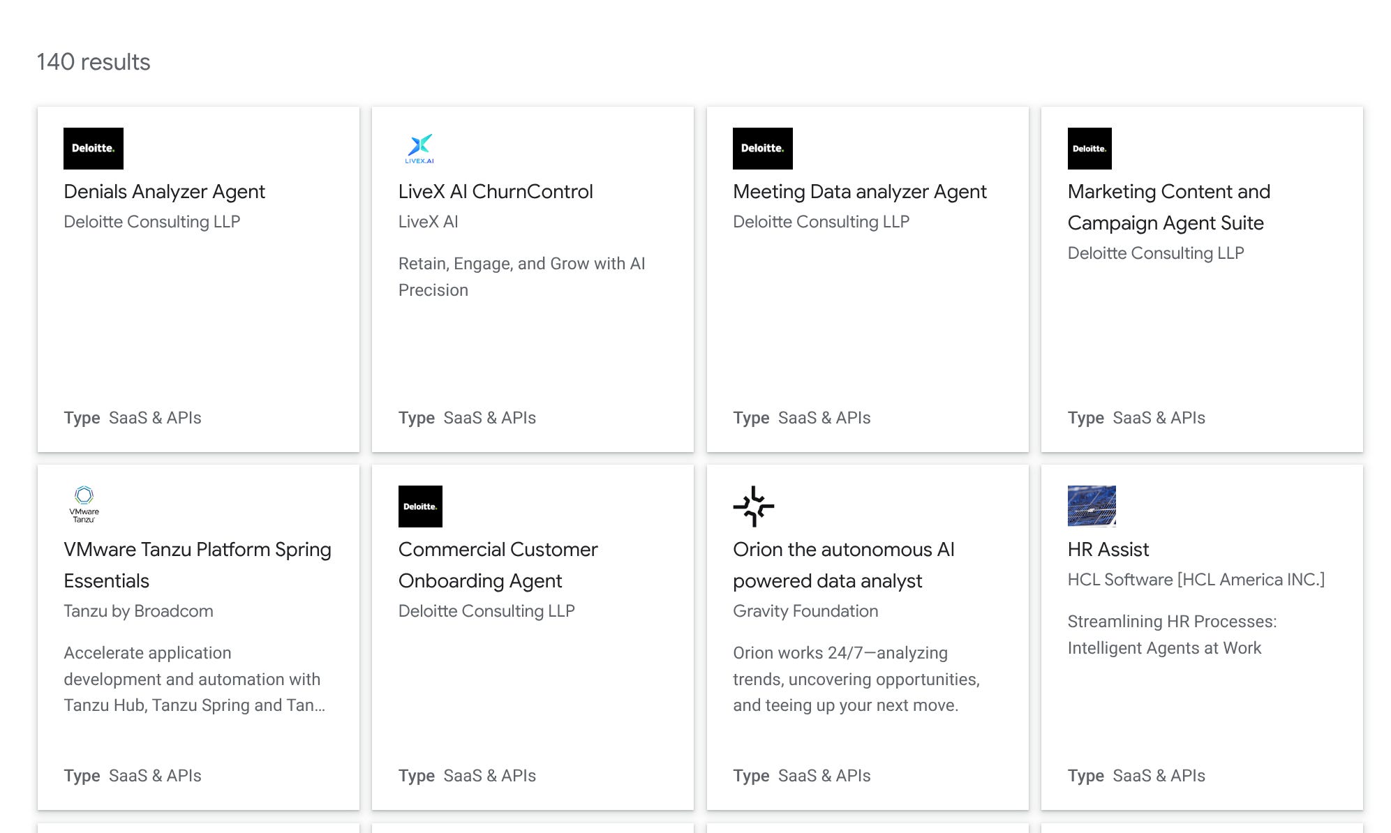Click the 'Gravity Foundation' publisher name

pos(805,611)
